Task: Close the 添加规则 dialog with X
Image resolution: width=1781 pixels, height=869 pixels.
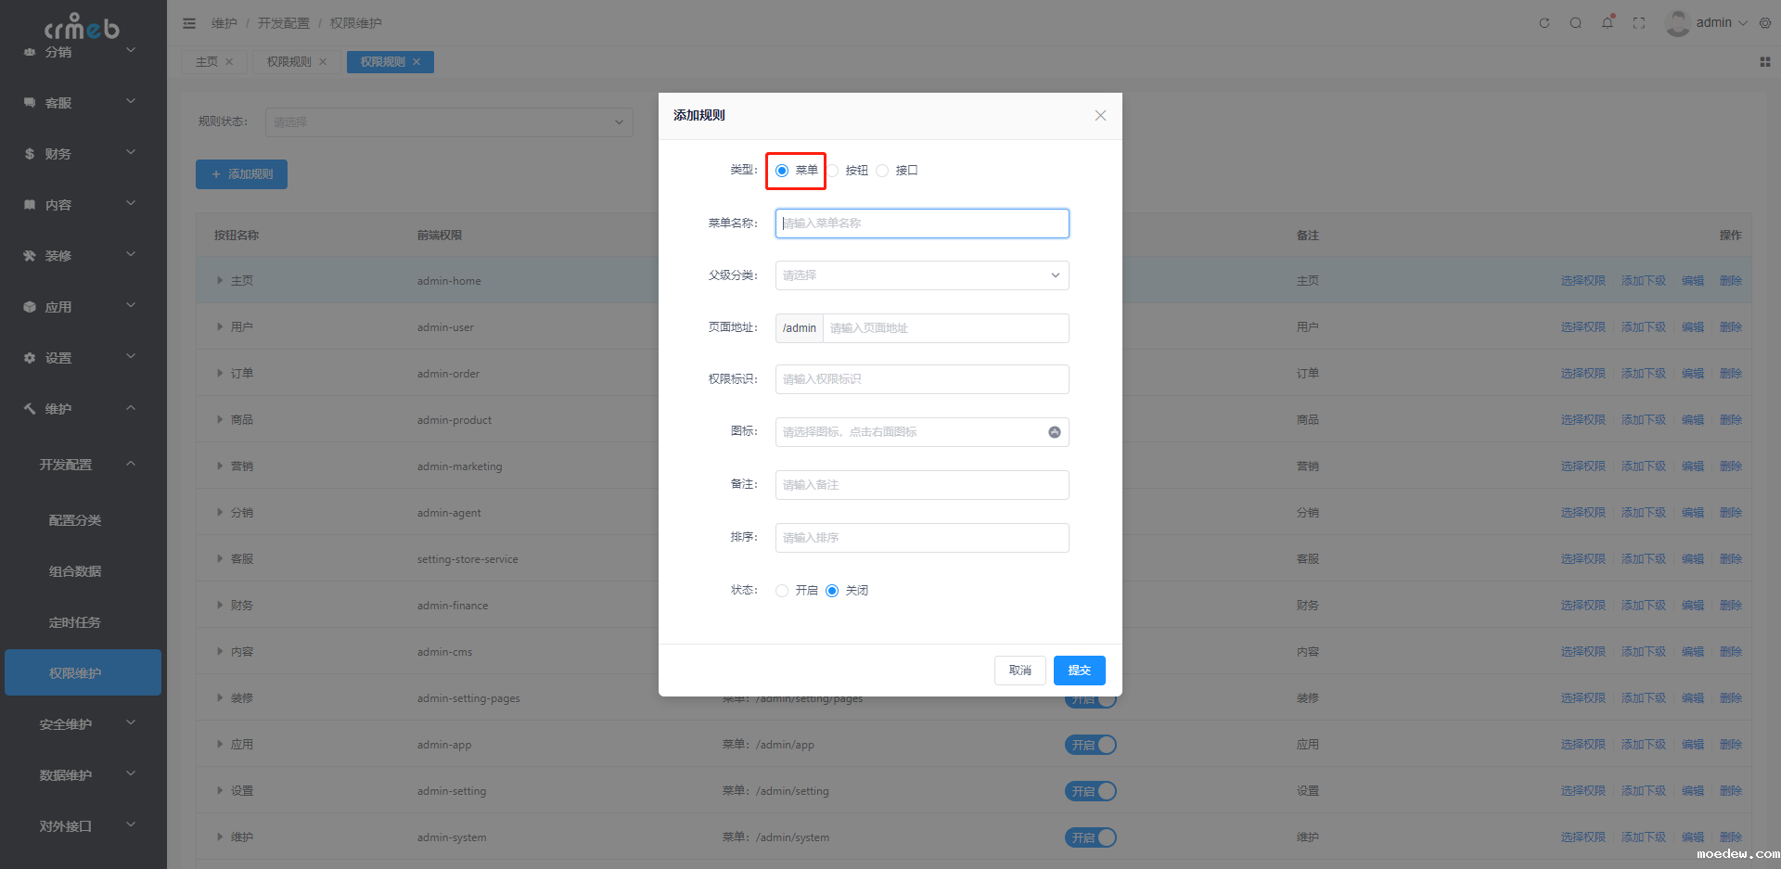Action: click(x=1100, y=116)
